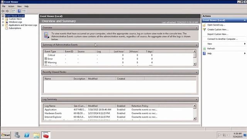Viewport: 247px width, 139px height.
Task: Click the Forward arrow toolbar icon
Action: click(7, 11)
